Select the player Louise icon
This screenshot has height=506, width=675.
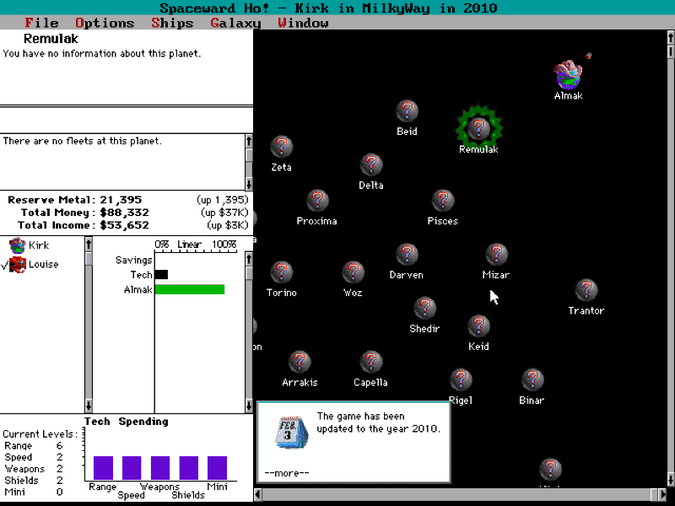(18, 264)
